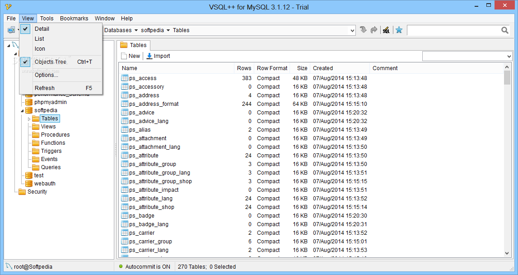Click the VSQL++ application logo icon
The width and height of the screenshot is (518, 275).
[x=8, y=7]
